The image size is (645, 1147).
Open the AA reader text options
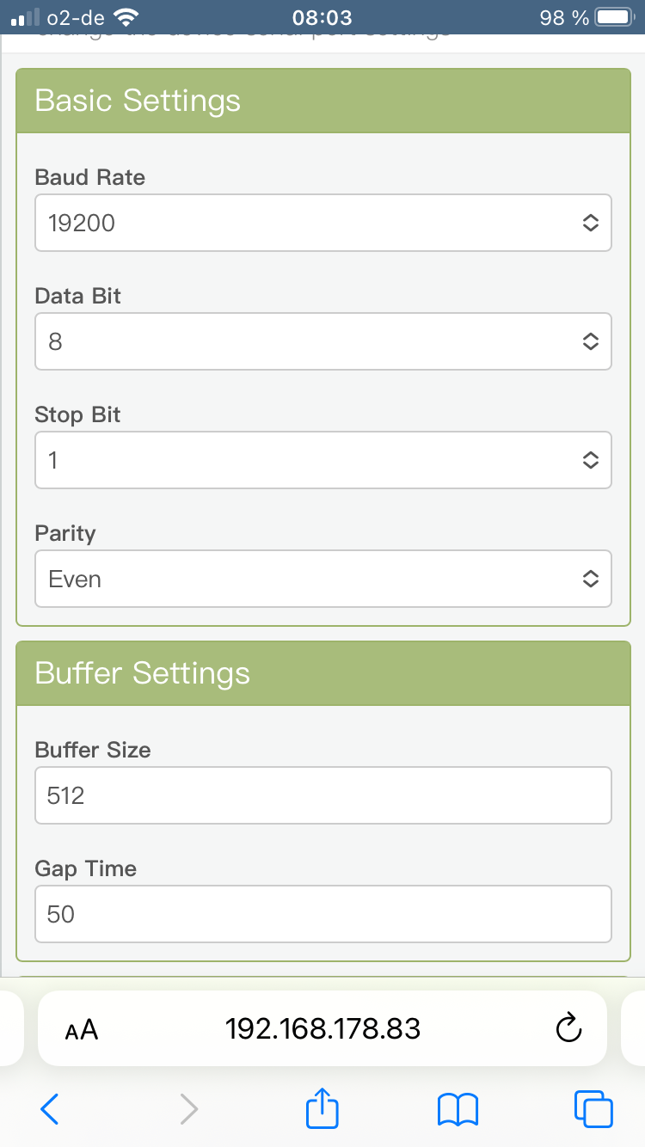coord(82,1029)
